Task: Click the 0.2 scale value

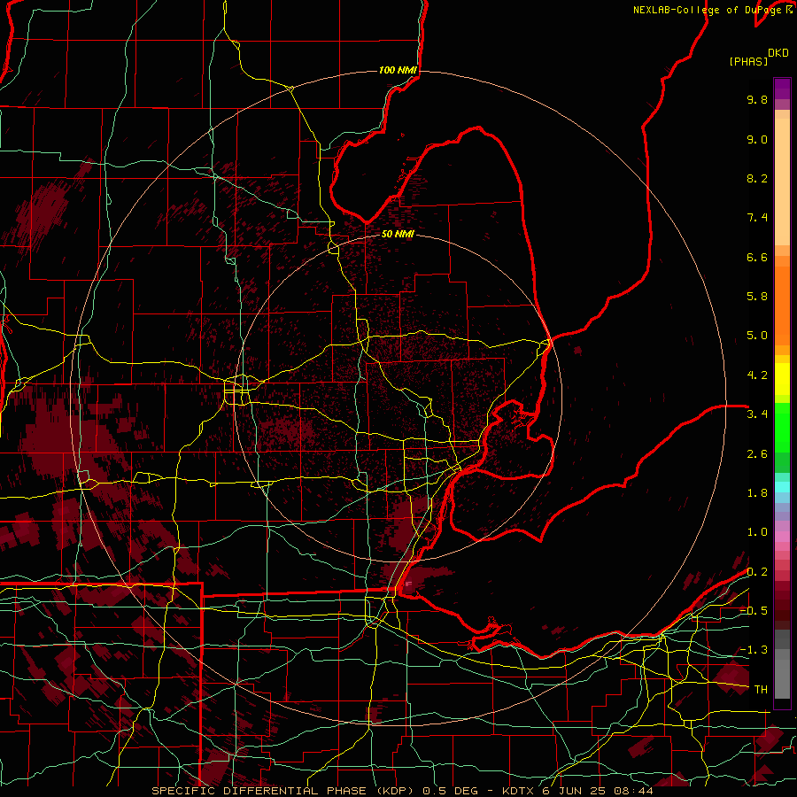Action: pos(757,572)
